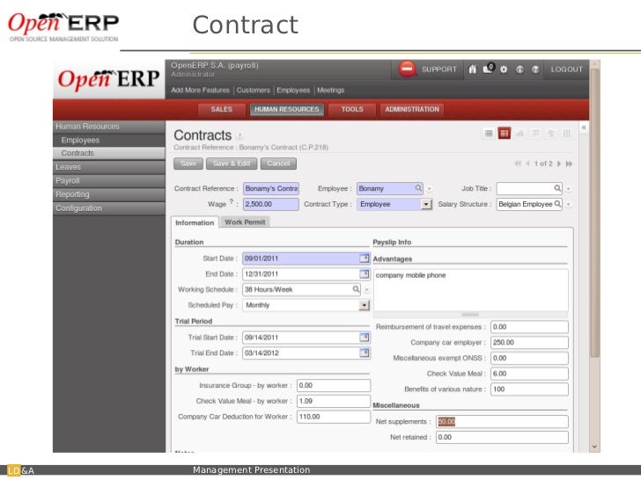The width and height of the screenshot is (641, 480).
Task: Open the requests inbox icon
Action: (489, 69)
